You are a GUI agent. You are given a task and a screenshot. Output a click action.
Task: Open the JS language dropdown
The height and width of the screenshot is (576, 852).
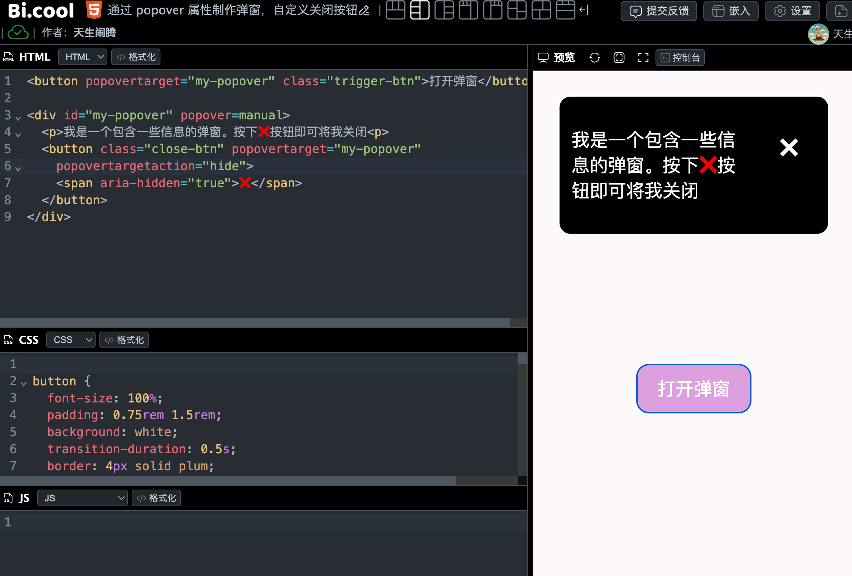[x=83, y=498]
